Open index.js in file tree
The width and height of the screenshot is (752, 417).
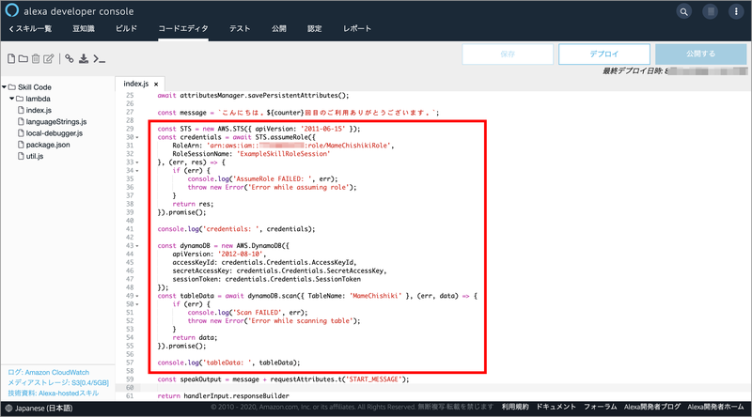(39, 110)
